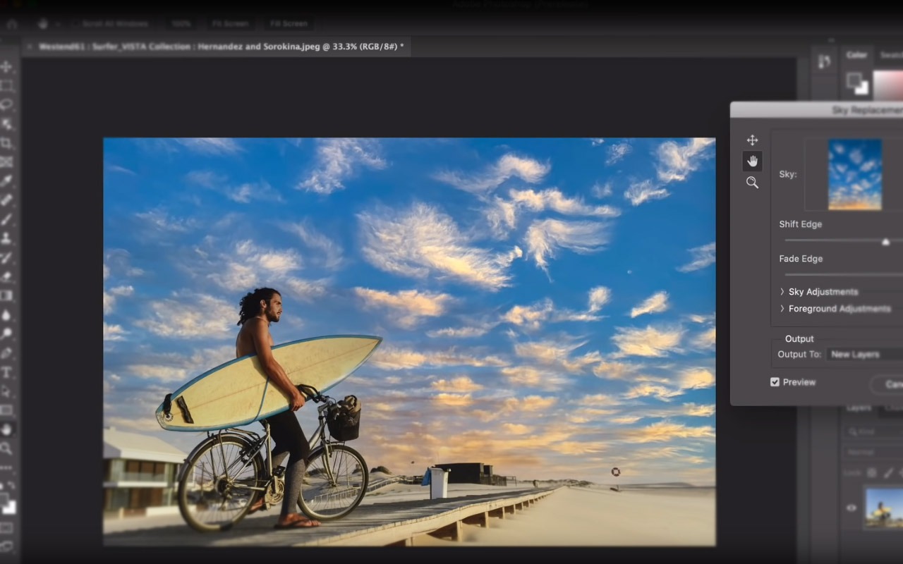Select the Sky Move tool in dialog

pyautogui.click(x=752, y=140)
